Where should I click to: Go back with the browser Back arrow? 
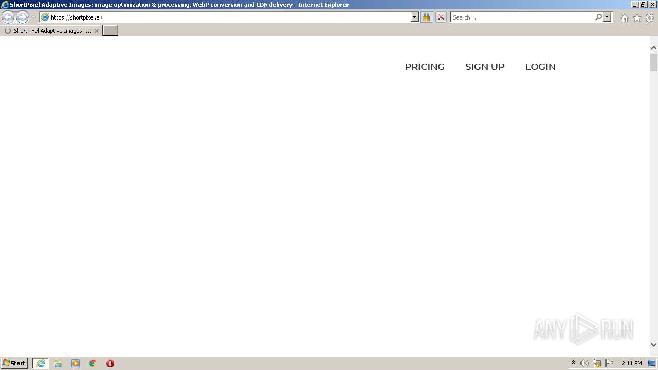pyautogui.click(x=8, y=17)
